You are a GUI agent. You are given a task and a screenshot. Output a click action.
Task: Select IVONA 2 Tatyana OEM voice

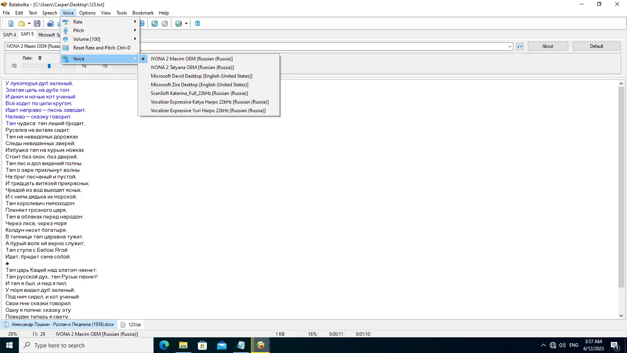tap(209, 67)
